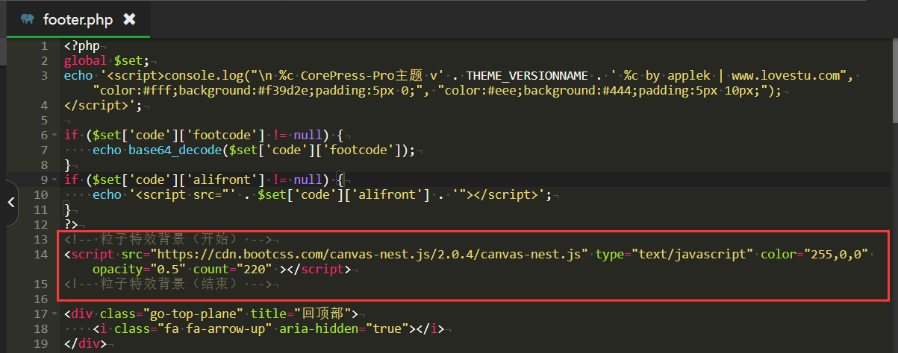Switch to the footer.php tab
The width and height of the screenshot is (898, 353).
pyautogui.click(x=78, y=19)
